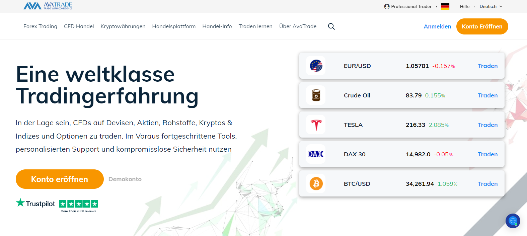Click the Professional Trader link text
Viewport: 527px width, 236px height.
411,6
